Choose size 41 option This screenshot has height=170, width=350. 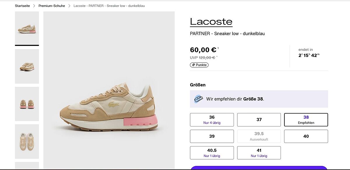(259, 153)
